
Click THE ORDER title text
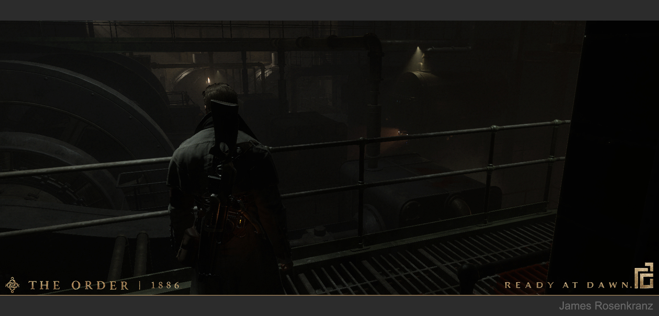[x=78, y=285]
